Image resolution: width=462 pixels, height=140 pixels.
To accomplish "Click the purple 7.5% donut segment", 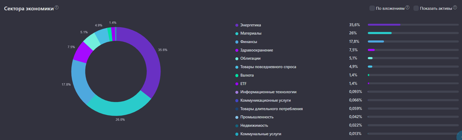I will (x=82, y=52).
